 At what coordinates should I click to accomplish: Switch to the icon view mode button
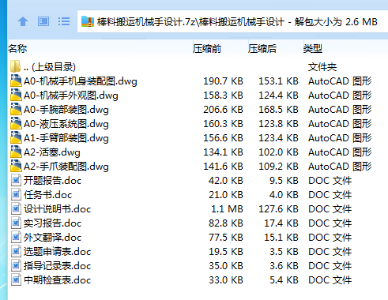43,21
